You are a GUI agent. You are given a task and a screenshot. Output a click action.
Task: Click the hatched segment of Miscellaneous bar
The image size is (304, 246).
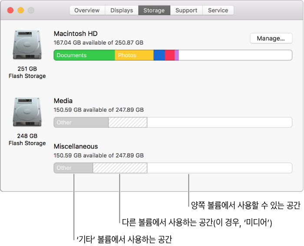tap(120, 168)
